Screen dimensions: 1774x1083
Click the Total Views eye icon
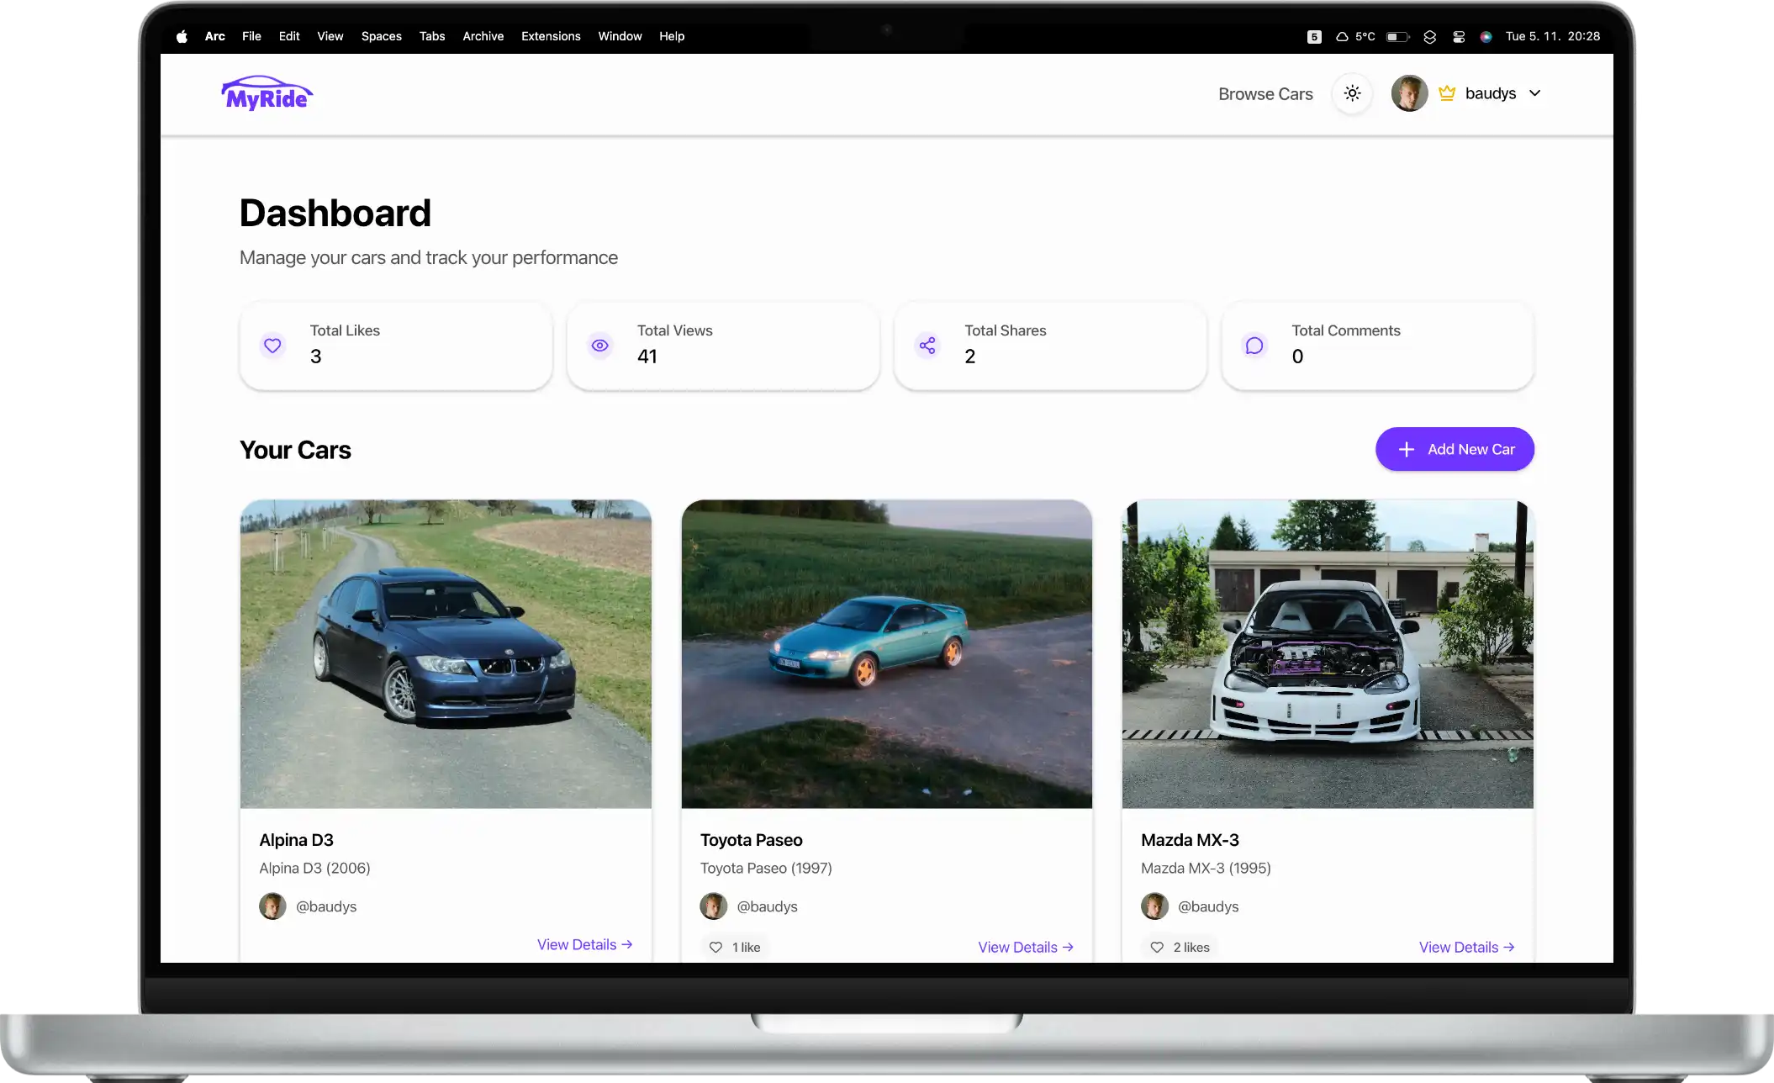click(599, 346)
